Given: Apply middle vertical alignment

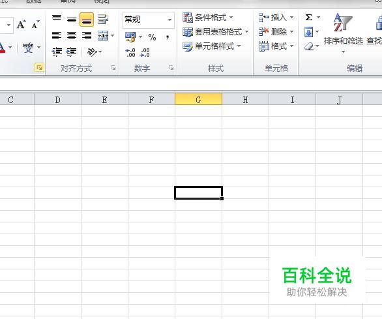Looking at the screenshot, I should click(72, 20).
